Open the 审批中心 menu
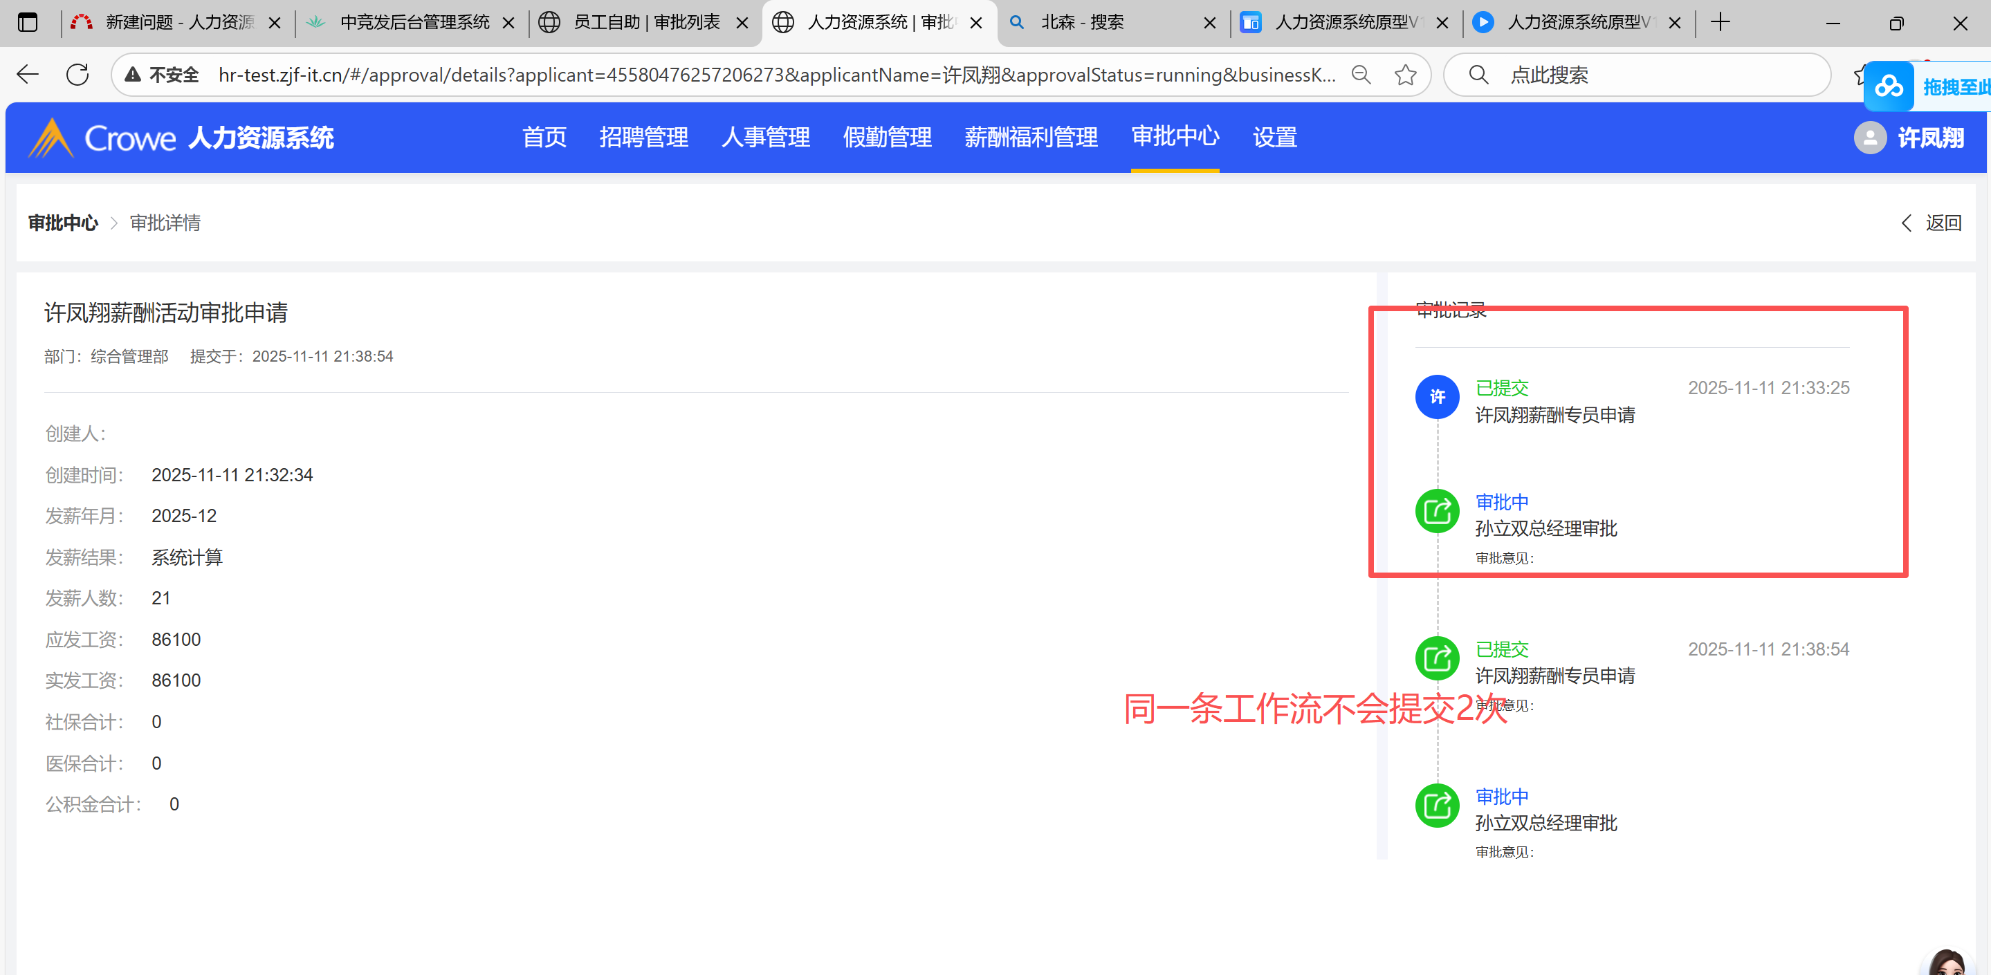This screenshot has width=1991, height=975. [1174, 137]
